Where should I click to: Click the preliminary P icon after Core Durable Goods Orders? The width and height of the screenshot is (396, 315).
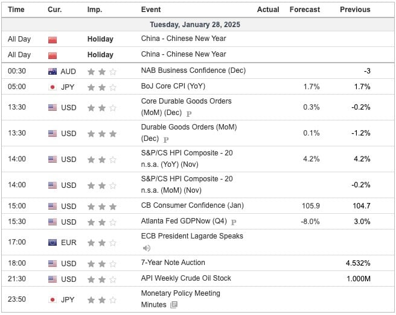pos(189,114)
